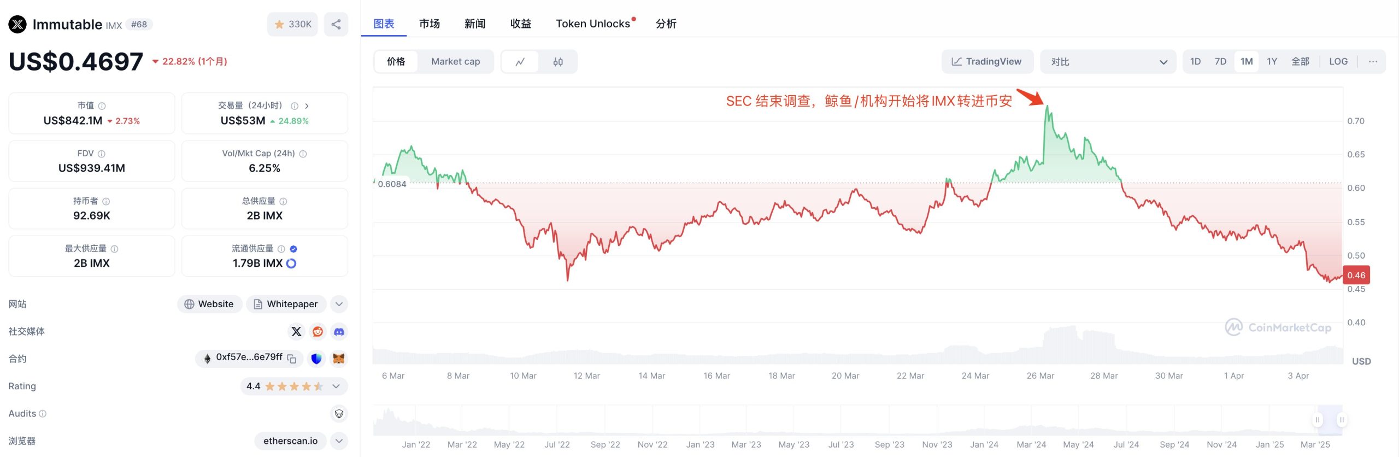Open the 对比 compare dropdown

(1108, 62)
